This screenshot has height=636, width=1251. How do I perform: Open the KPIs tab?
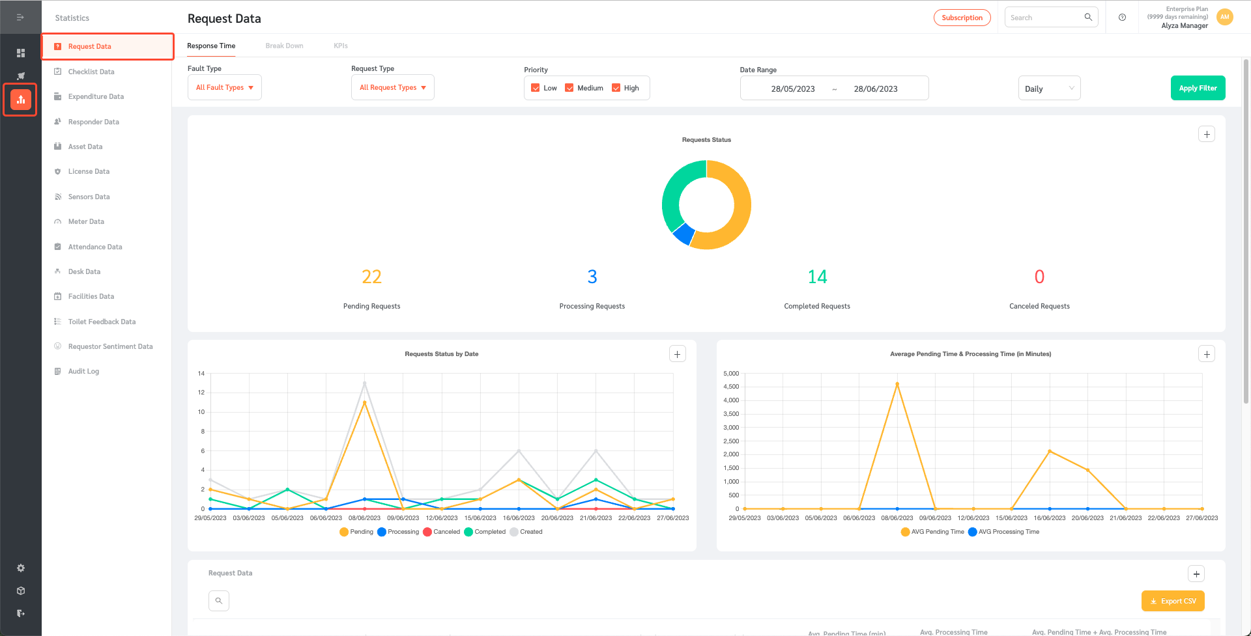point(341,46)
